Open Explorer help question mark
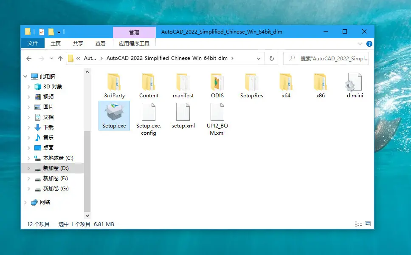Image resolution: width=411 pixels, height=255 pixels. (369, 44)
